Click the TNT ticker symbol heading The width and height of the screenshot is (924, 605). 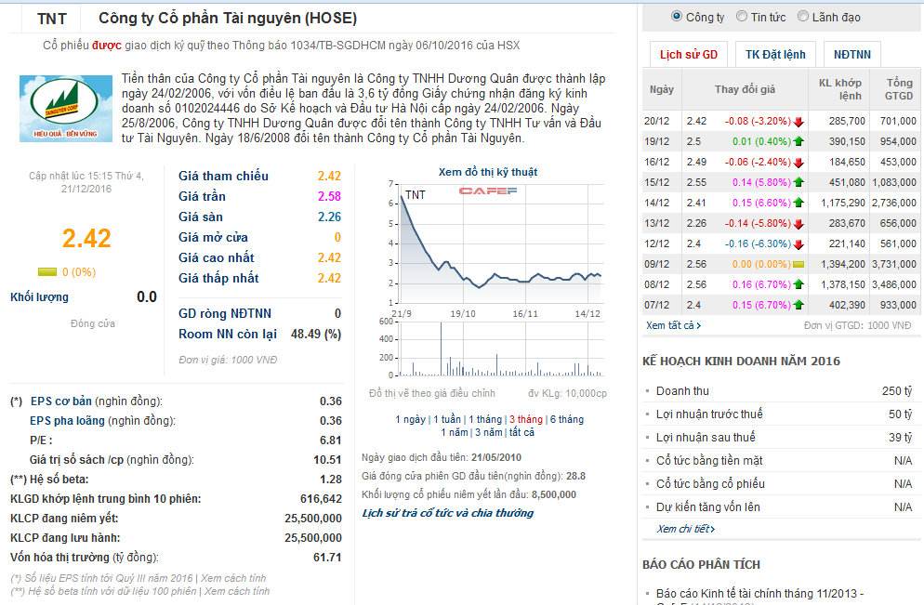click(52, 20)
